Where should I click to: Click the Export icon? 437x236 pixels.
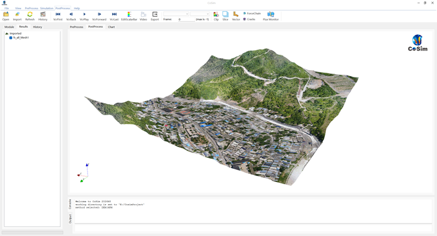coord(155,14)
